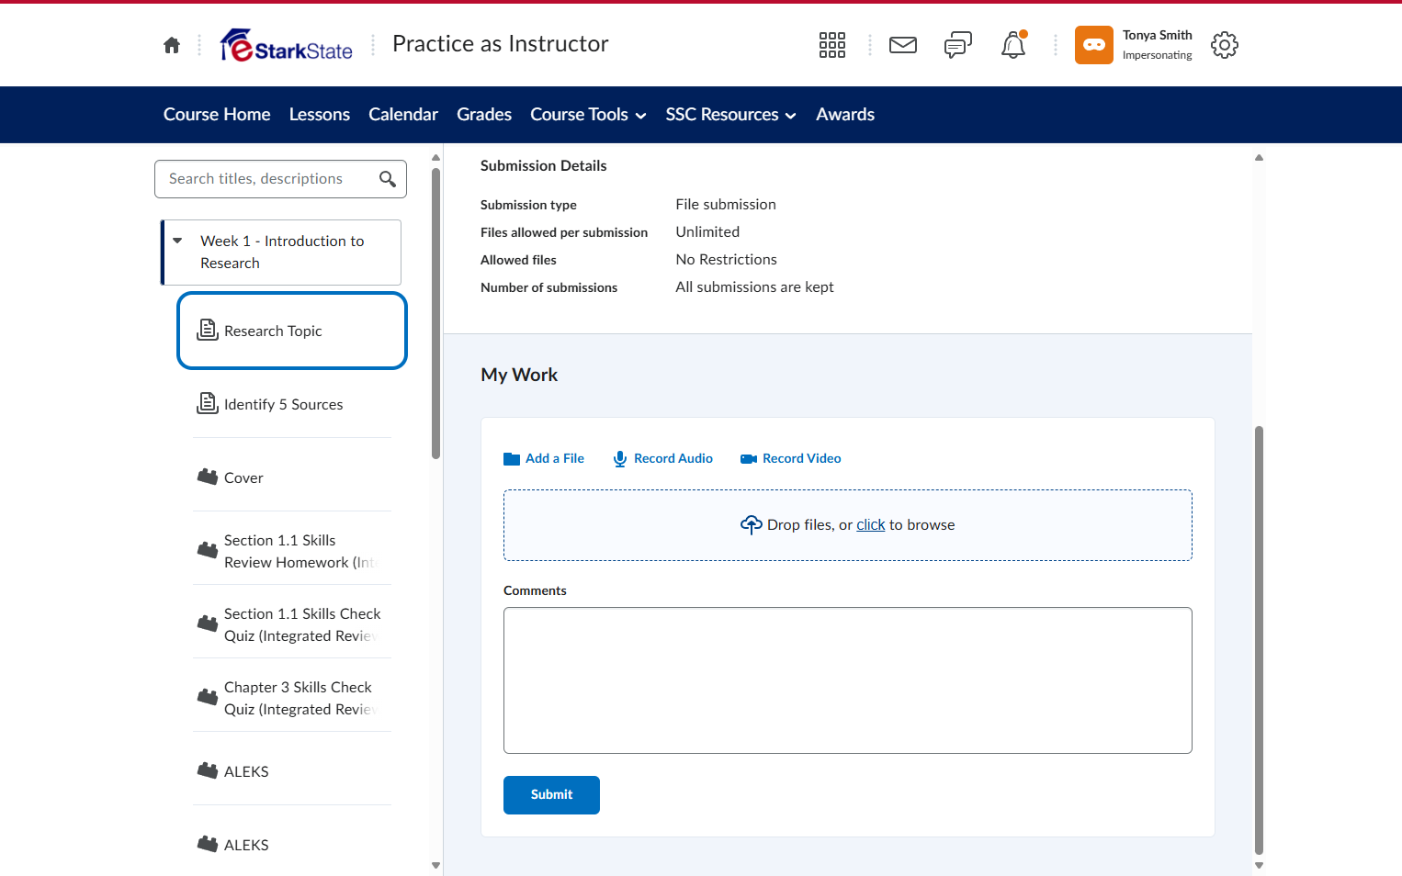
Task: Select Cover item in the sidebar
Action: [292, 477]
